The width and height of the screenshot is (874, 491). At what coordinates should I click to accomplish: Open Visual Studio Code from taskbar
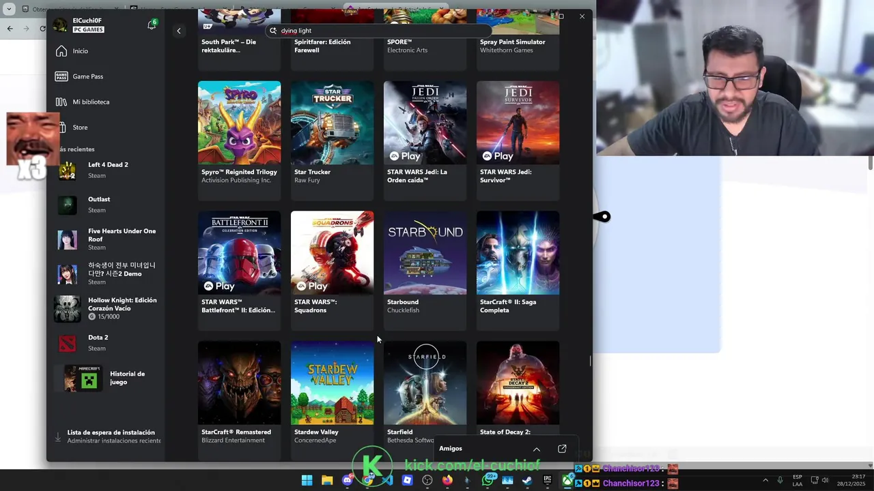pos(387,480)
